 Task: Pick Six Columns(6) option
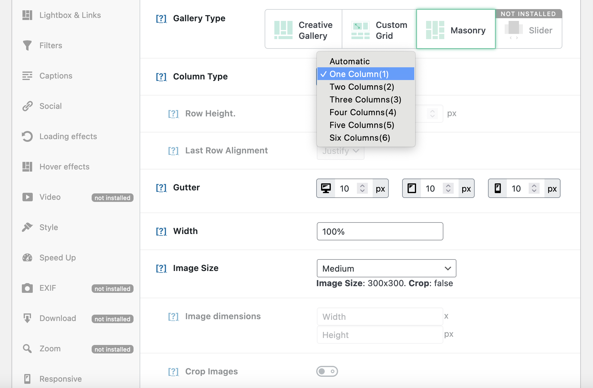[x=360, y=138]
